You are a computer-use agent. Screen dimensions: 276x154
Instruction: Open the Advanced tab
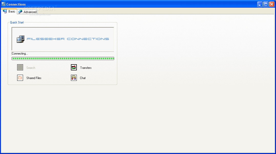tap(27, 12)
